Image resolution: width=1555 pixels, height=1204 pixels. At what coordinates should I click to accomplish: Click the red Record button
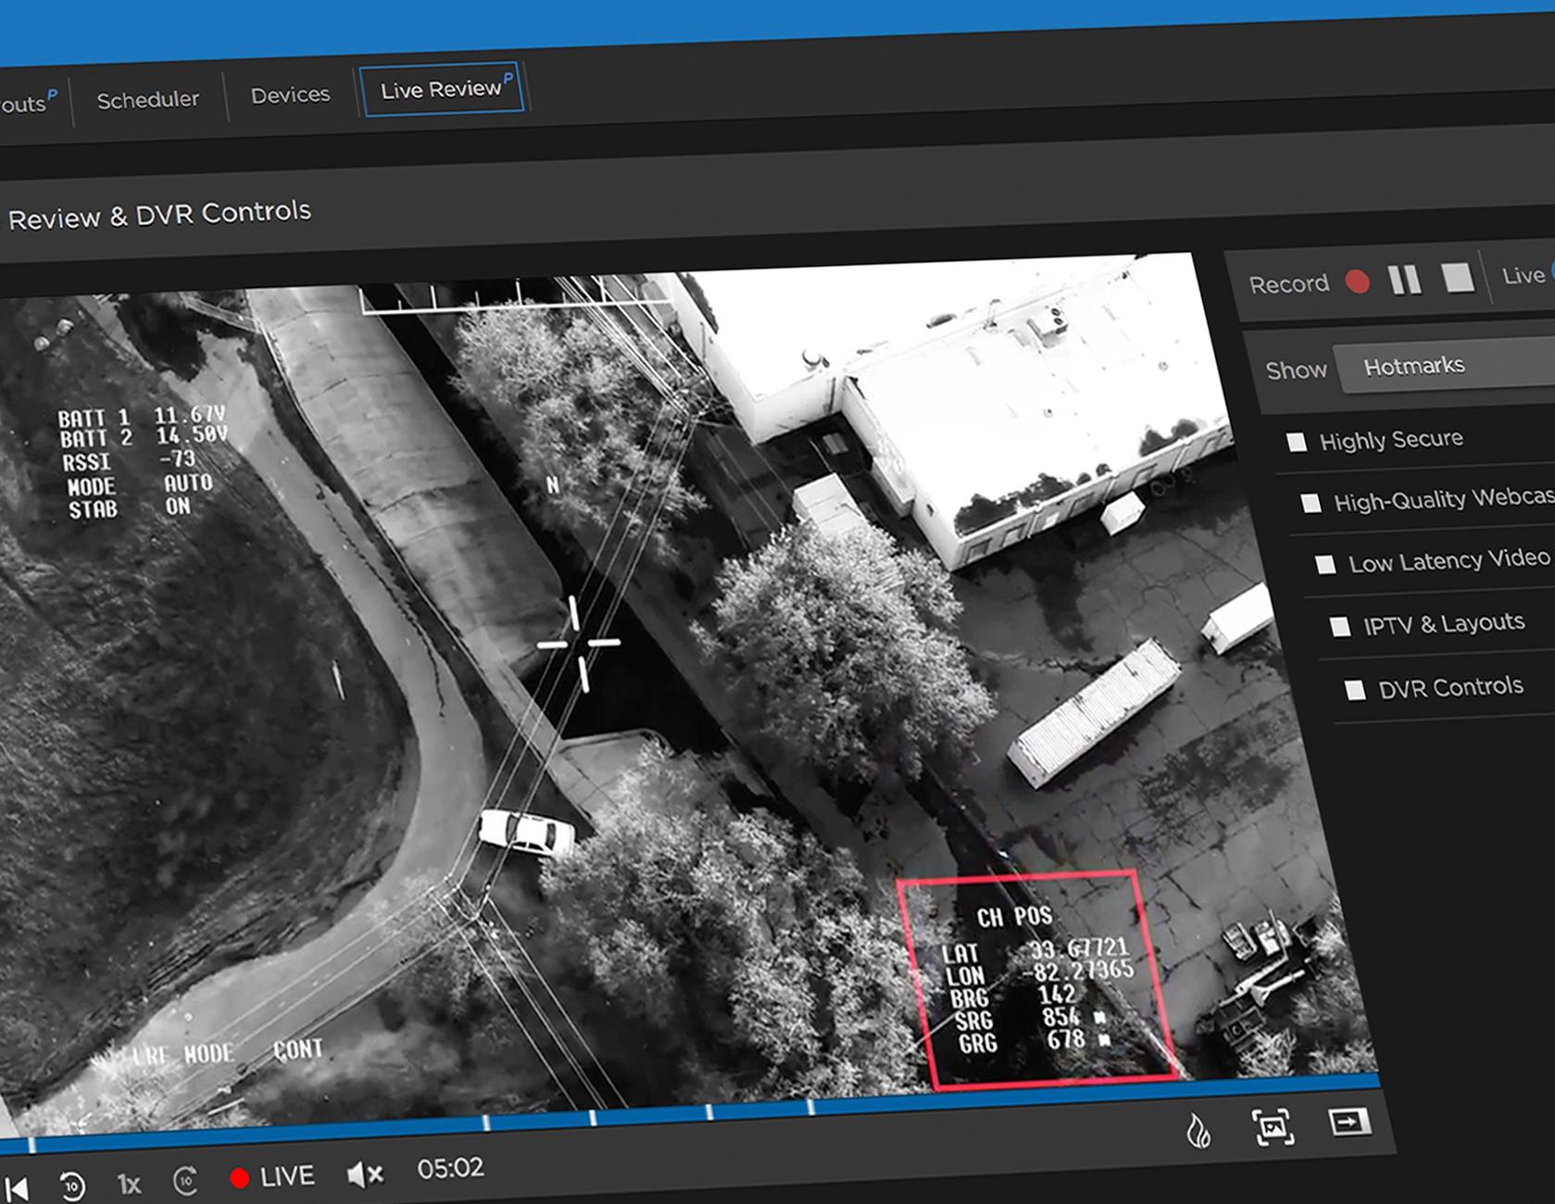(x=1357, y=282)
